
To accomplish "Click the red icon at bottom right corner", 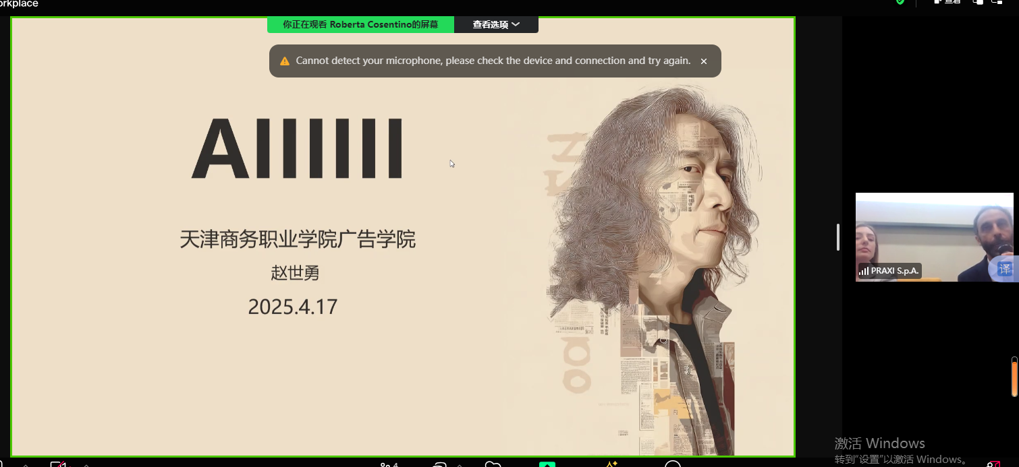I will 993,464.
